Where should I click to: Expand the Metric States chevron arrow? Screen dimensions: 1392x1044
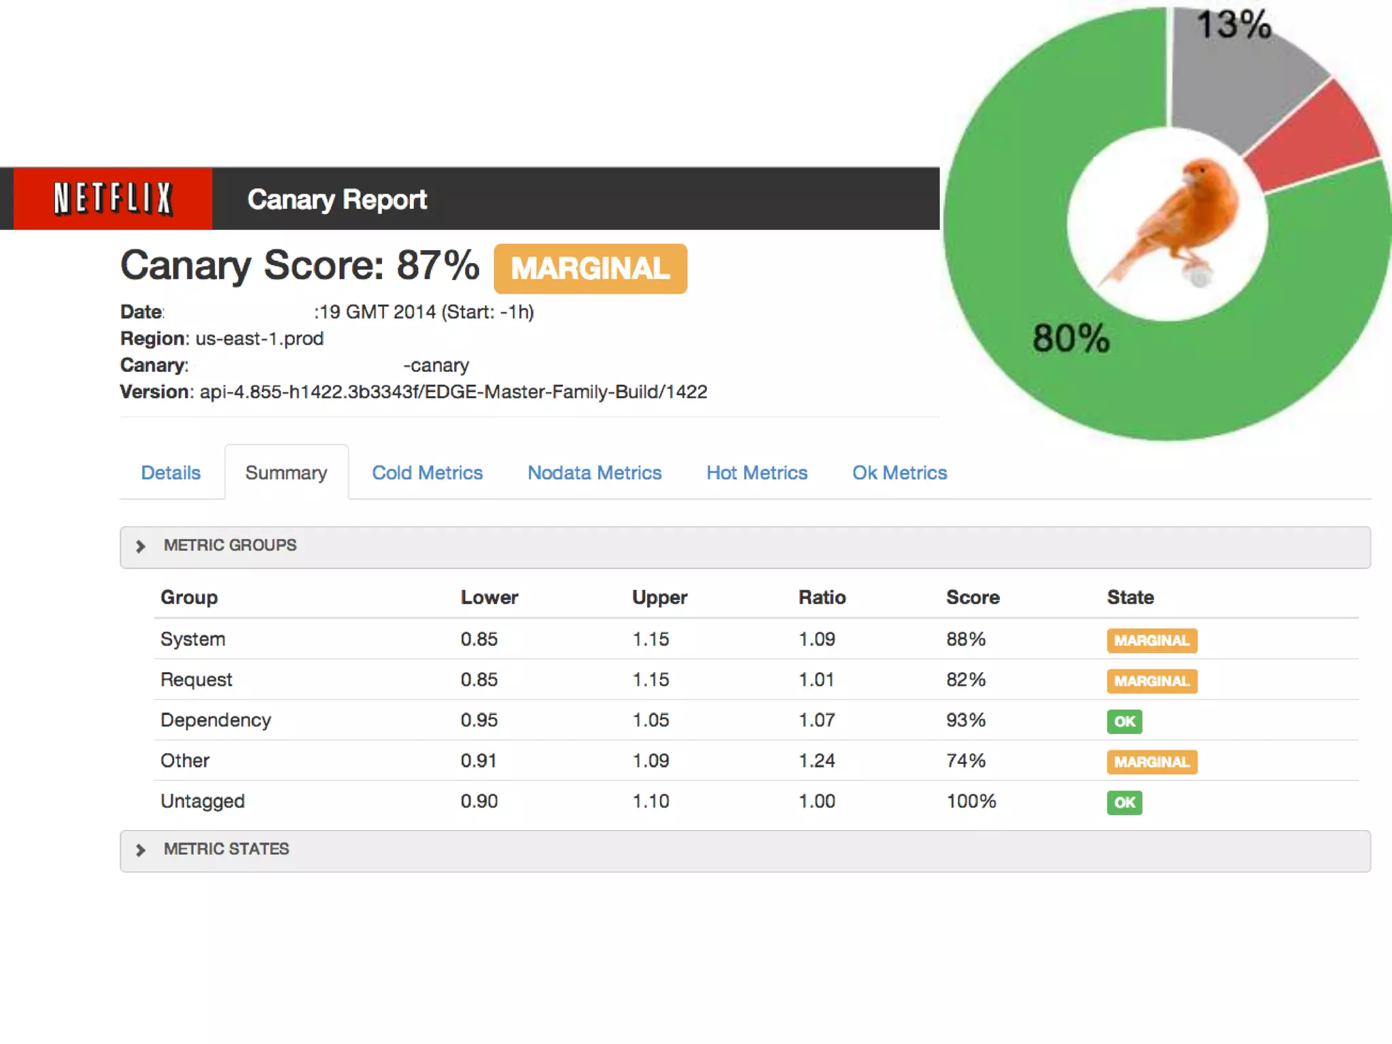(141, 850)
